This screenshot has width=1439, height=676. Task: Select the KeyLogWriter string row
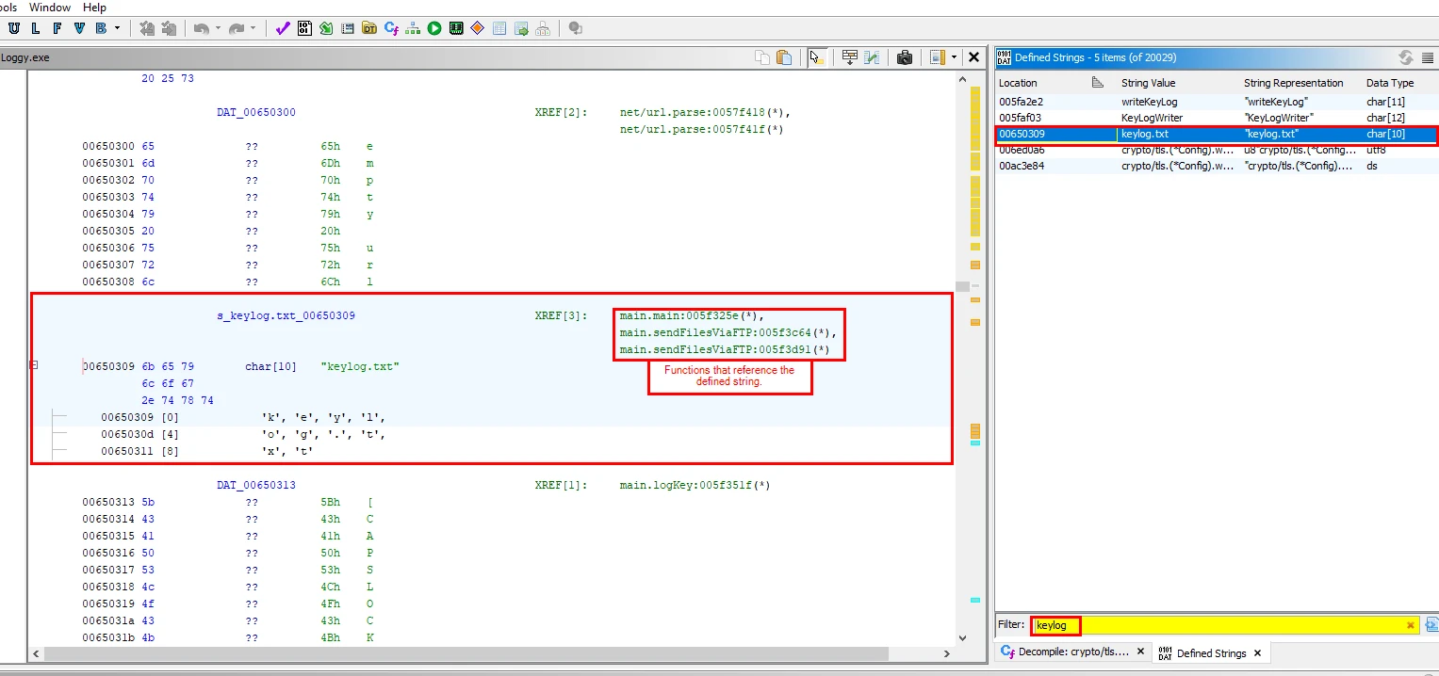(1217, 118)
